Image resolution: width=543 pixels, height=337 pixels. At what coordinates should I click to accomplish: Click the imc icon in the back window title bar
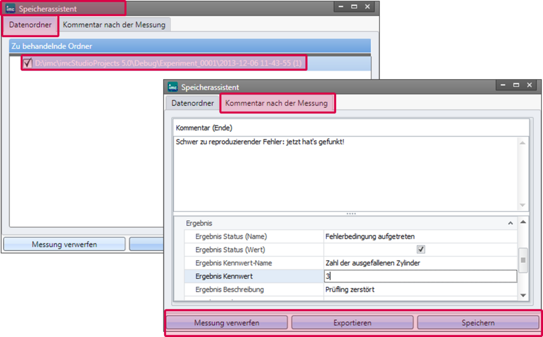tap(10, 8)
